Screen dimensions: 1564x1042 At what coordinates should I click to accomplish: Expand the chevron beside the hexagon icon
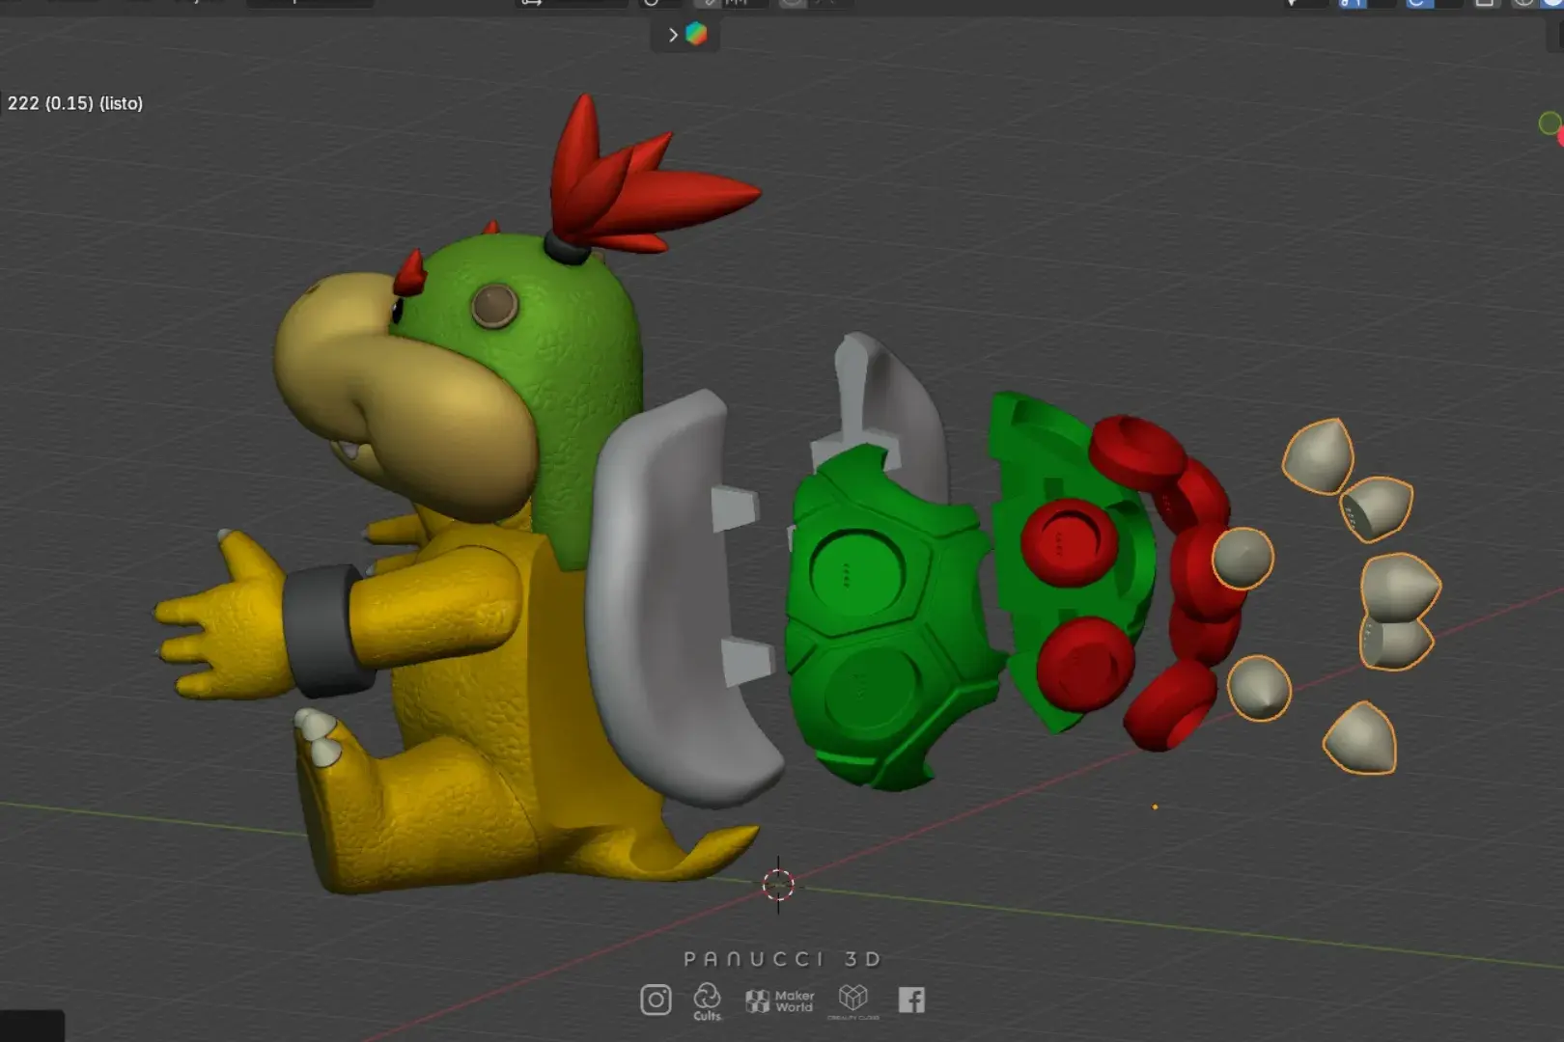tap(673, 35)
